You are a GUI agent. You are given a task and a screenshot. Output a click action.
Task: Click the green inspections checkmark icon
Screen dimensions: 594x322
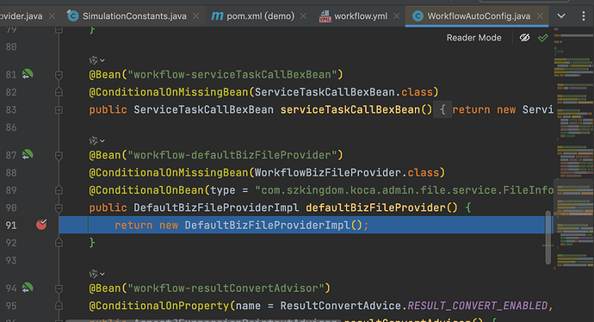tap(543, 38)
